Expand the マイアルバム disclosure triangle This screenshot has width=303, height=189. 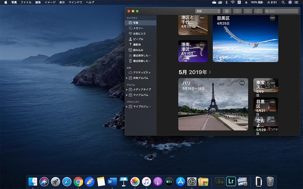point(127,95)
